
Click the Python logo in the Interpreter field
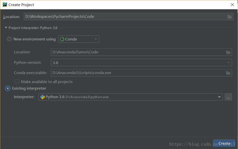[42, 97]
